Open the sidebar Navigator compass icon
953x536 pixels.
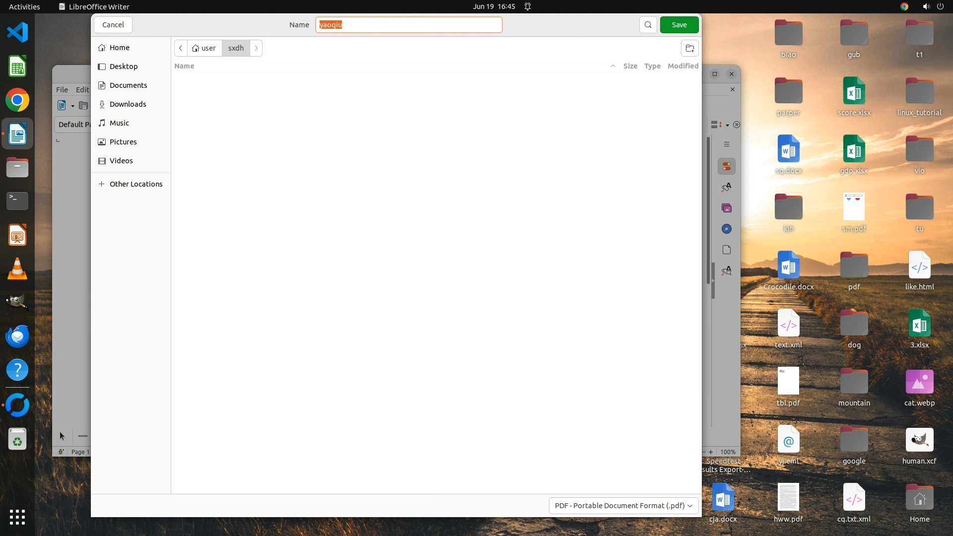tap(727, 229)
